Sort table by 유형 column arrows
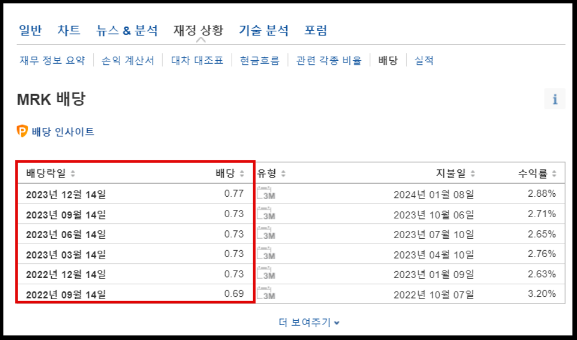The width and height of the screenshot is (577, 340). [283, 173]
